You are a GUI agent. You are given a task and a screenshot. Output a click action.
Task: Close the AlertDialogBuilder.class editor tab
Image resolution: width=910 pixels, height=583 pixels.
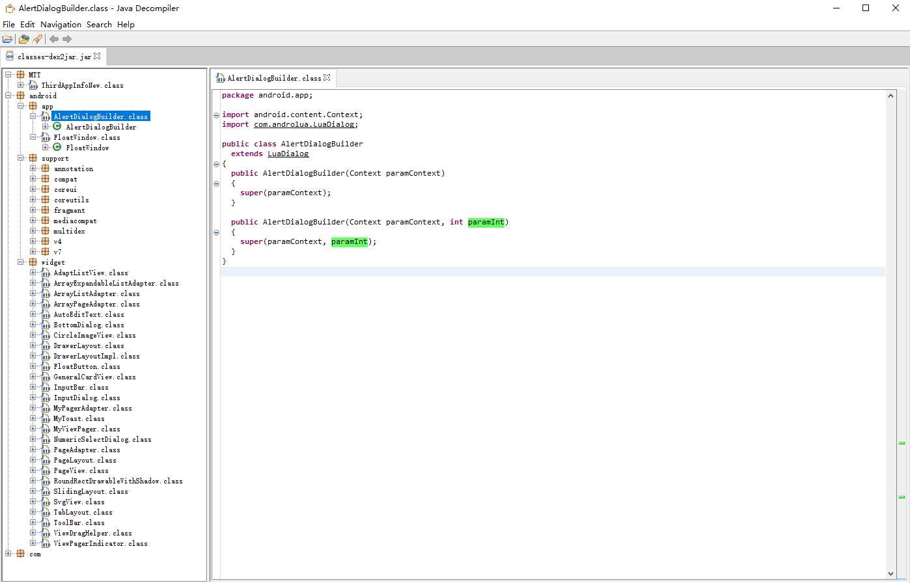click(327, 77)
